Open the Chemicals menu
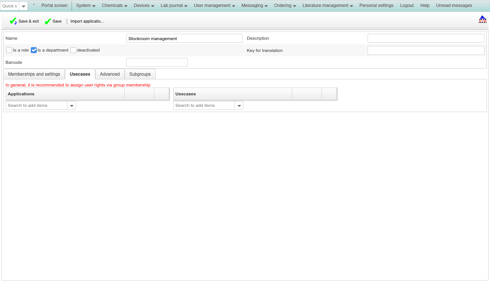Image resolution: width=490 pixels, height=282 pixels. pos(115,6)
